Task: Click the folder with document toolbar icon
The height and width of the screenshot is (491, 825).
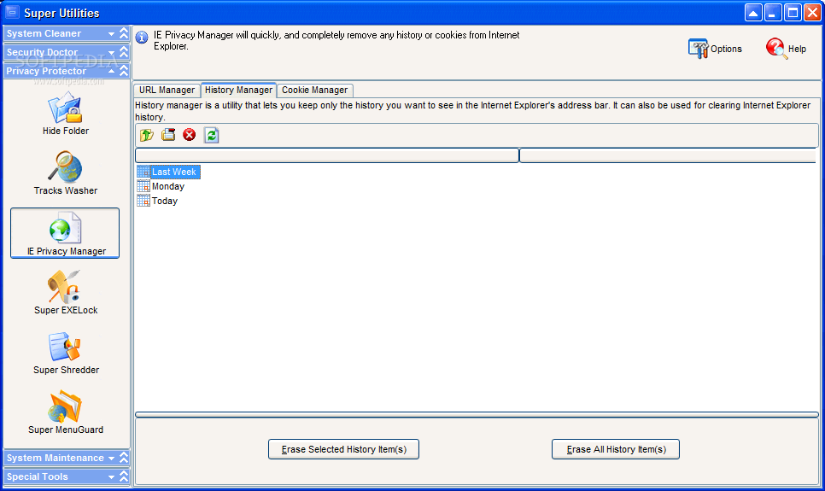Action: [x=168, y=135]
